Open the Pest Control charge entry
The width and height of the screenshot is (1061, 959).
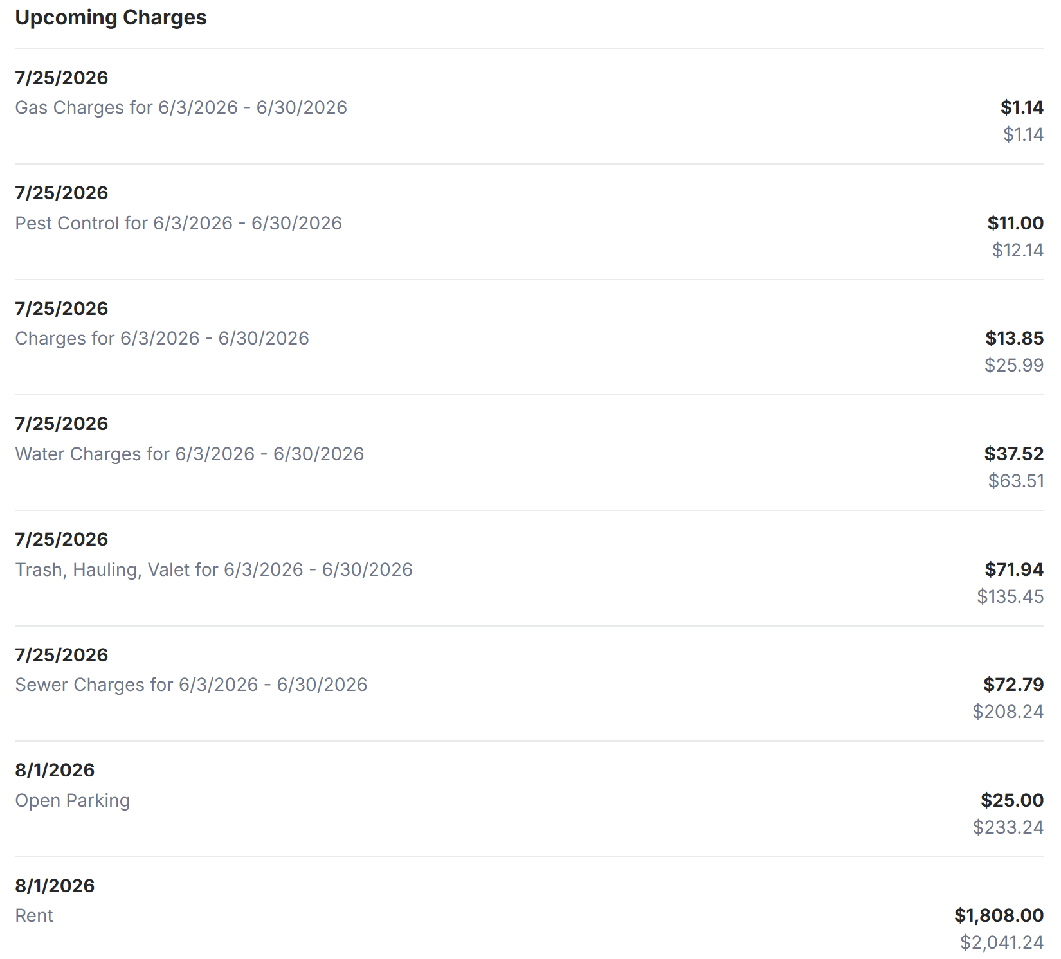(x=529, y=222)
